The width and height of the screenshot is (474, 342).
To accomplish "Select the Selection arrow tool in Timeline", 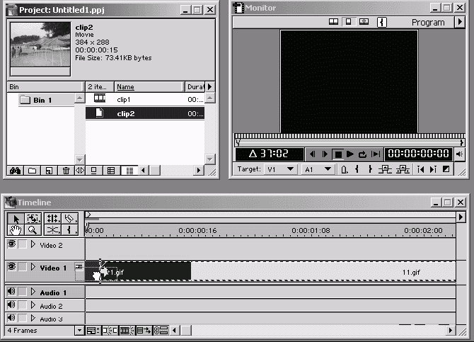I will (16, 219).
